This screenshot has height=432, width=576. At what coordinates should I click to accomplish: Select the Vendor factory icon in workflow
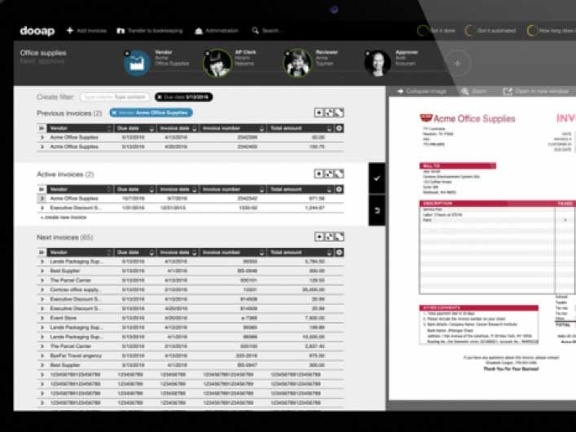[x=137, y=64]
